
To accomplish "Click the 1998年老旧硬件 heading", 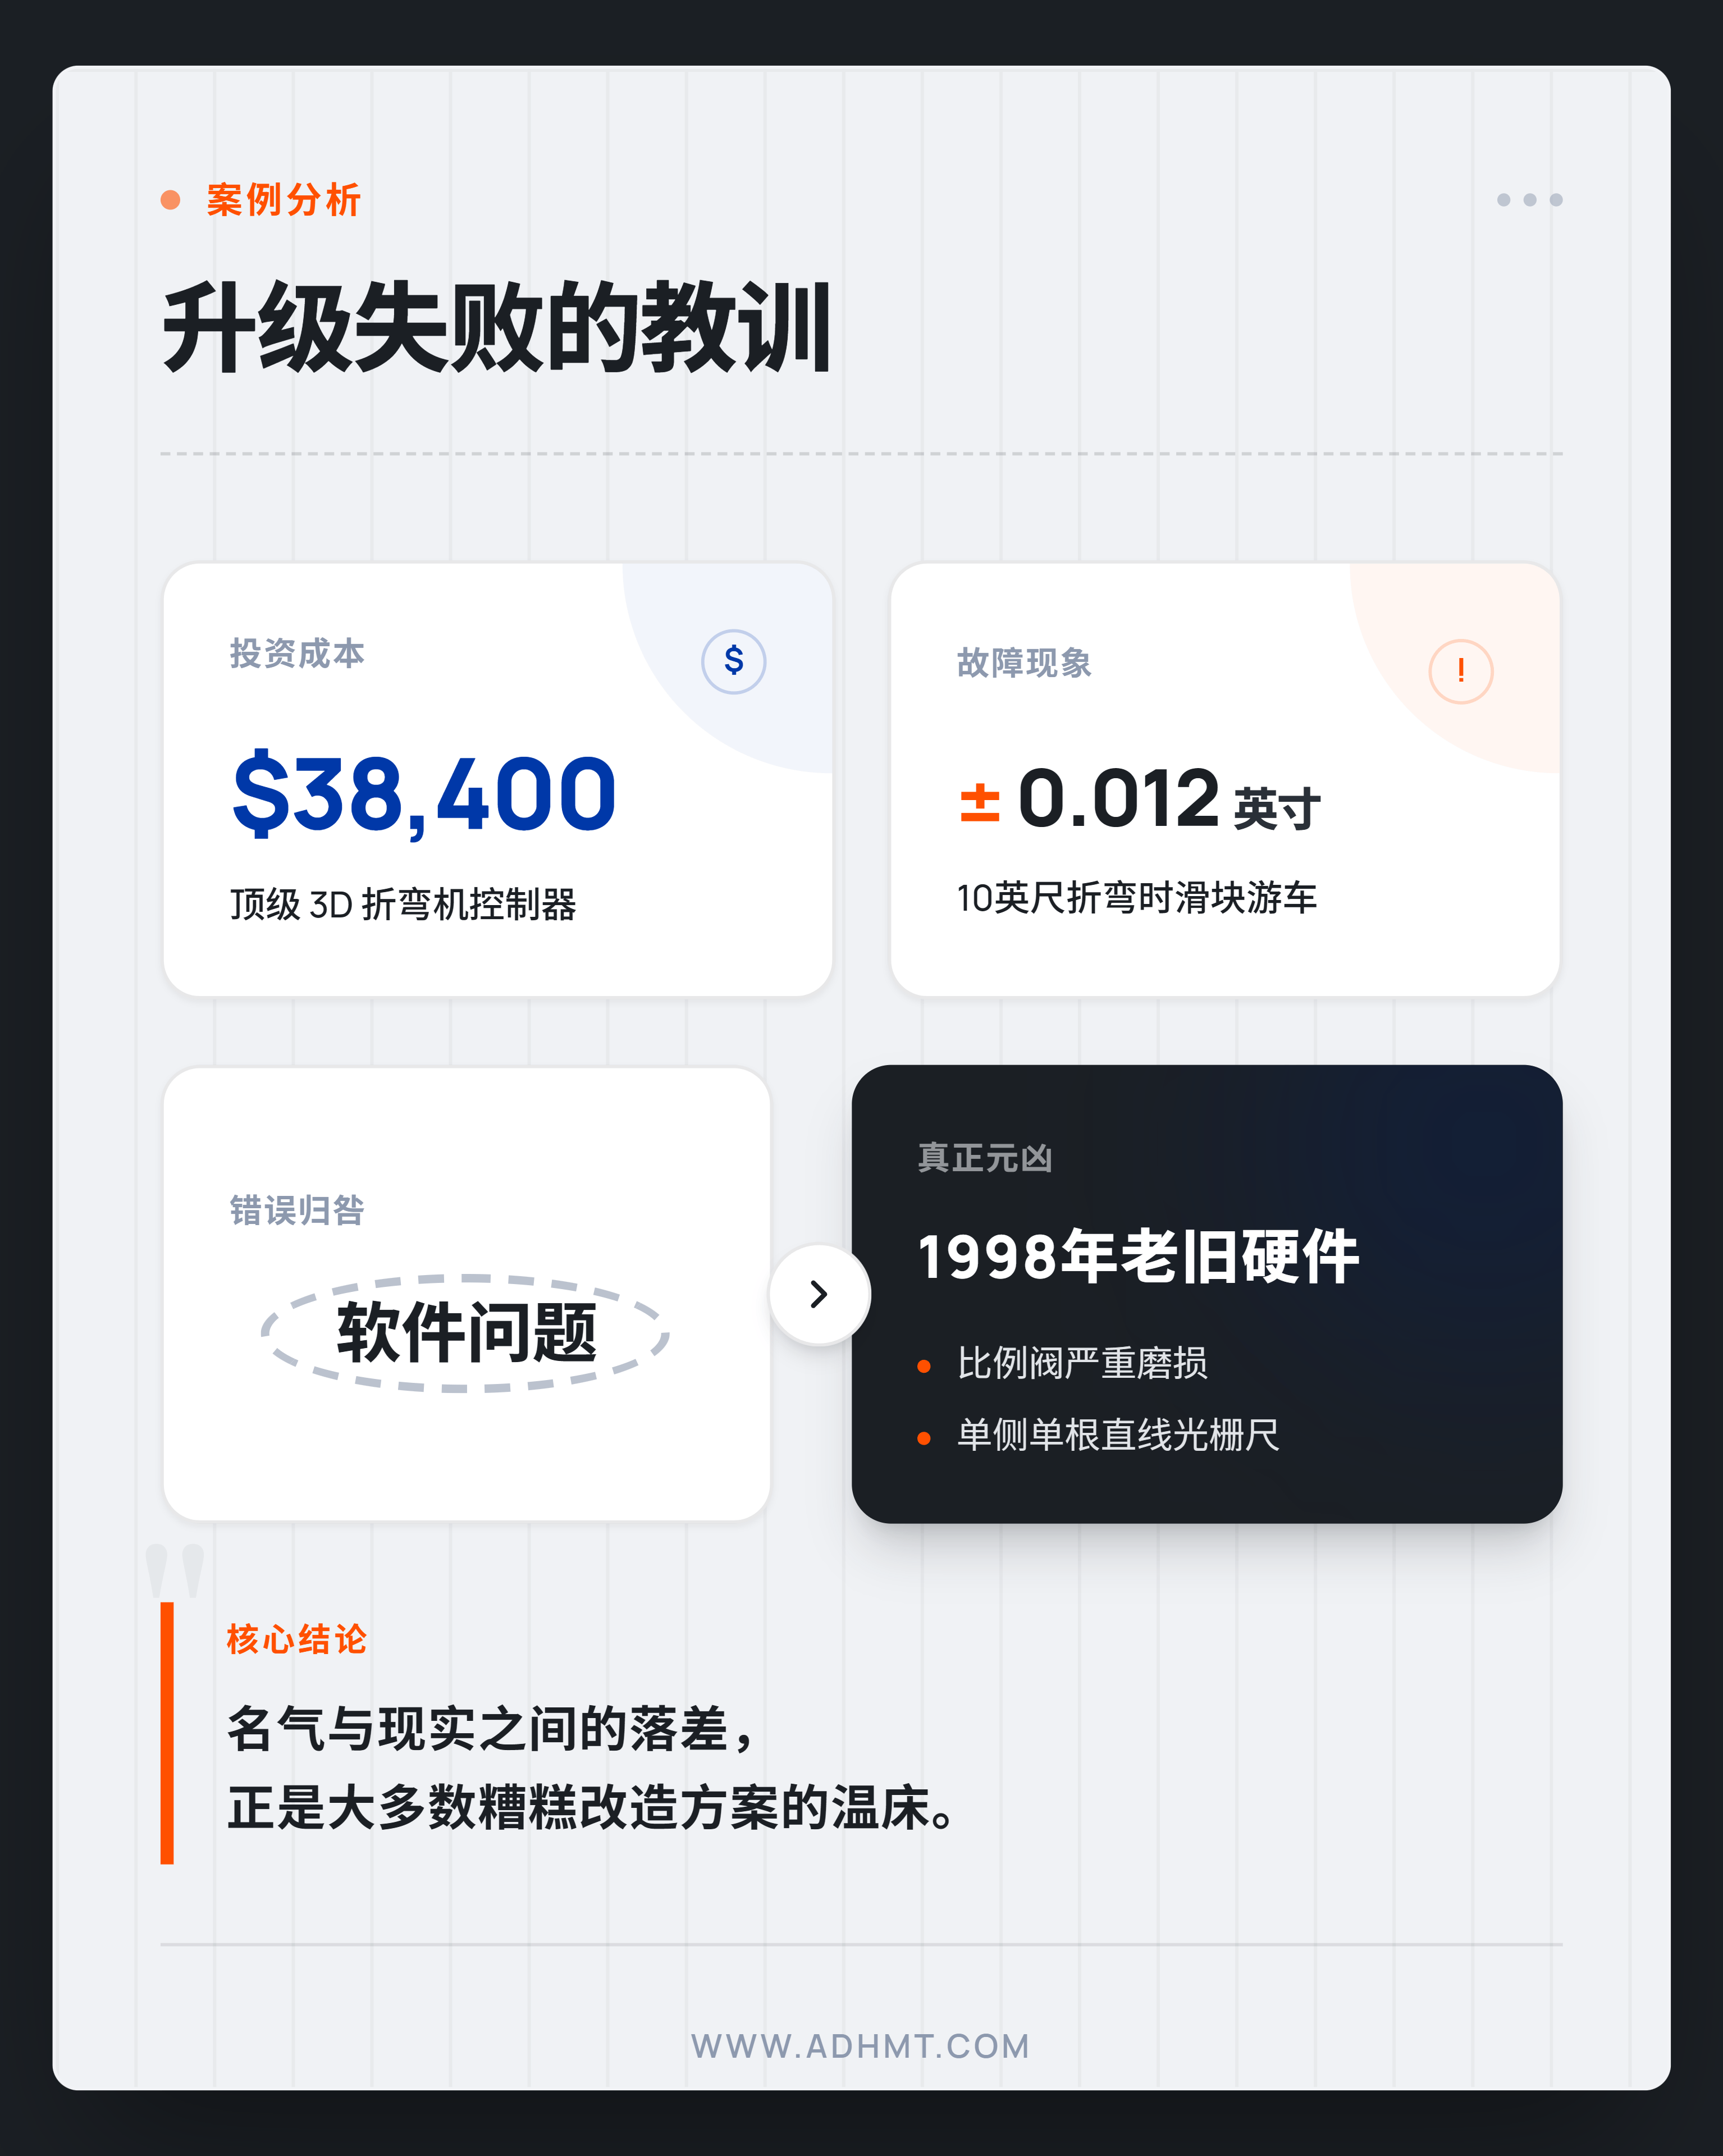I will (x=1138, y=1257).
